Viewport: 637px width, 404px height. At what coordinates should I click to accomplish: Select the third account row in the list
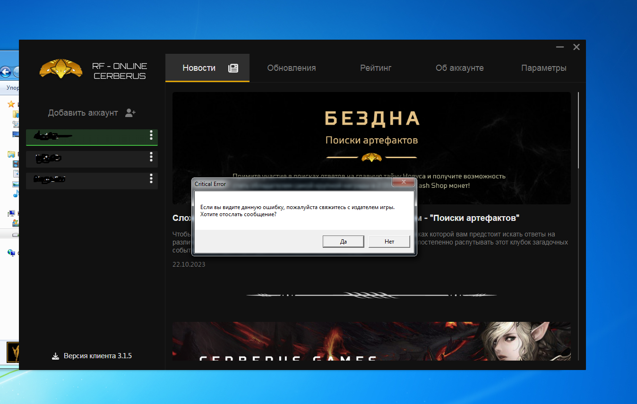(x=92, y=180)
